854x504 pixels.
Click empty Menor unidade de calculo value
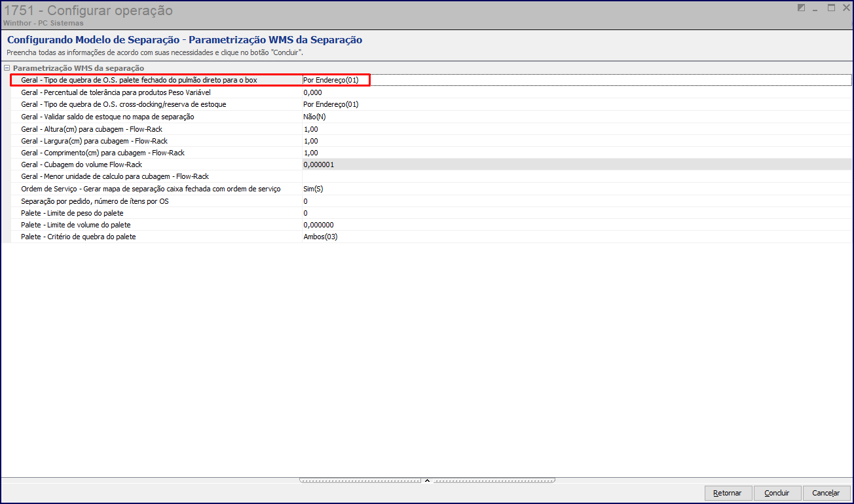pyautogui.click(x=577, y=176)
